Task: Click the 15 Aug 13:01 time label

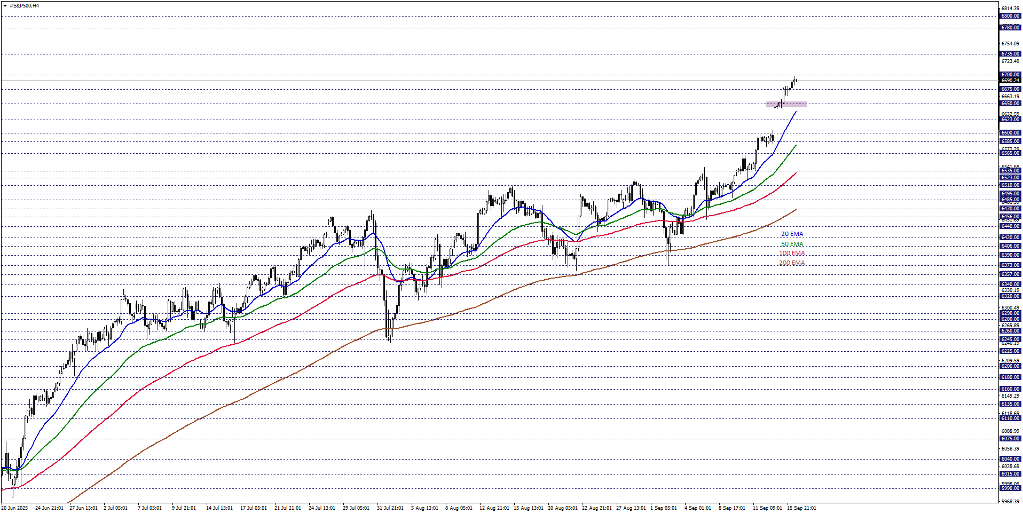Action: click(x=529, y=508)
